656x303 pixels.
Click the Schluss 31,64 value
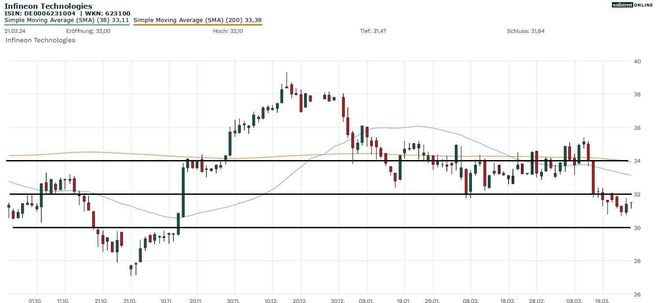pyautogui.click(x=526, y=31)
